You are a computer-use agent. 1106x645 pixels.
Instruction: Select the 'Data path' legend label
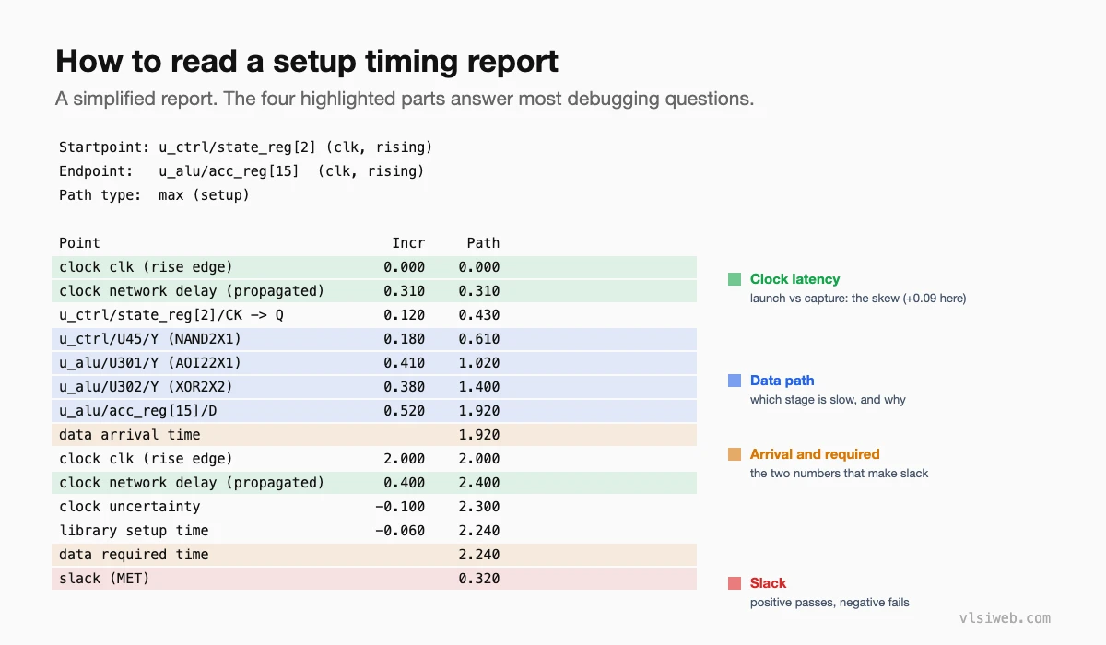point(782,381)
